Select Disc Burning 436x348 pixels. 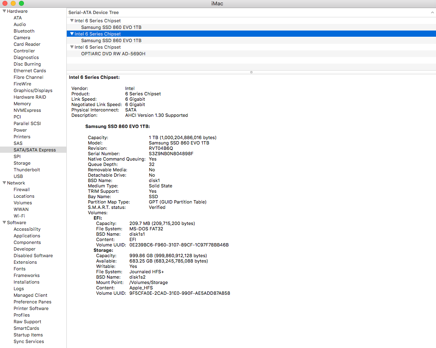coord(27,64)
